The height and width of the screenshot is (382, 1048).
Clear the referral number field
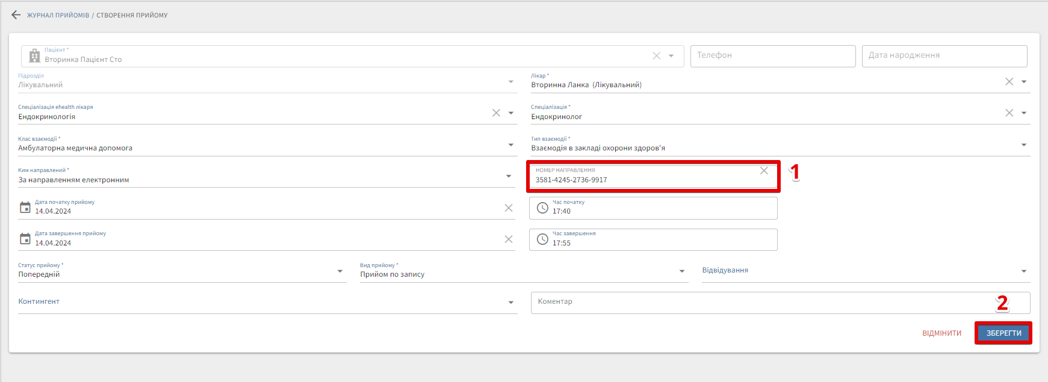(764, 171)
